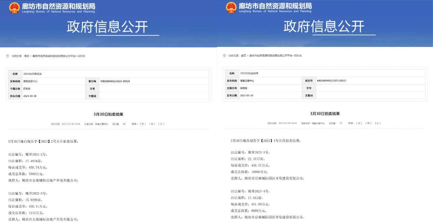Click the 政府信息公开 banner title on the left page
This screenshot has height=223, width=433.
coord(107,27)
